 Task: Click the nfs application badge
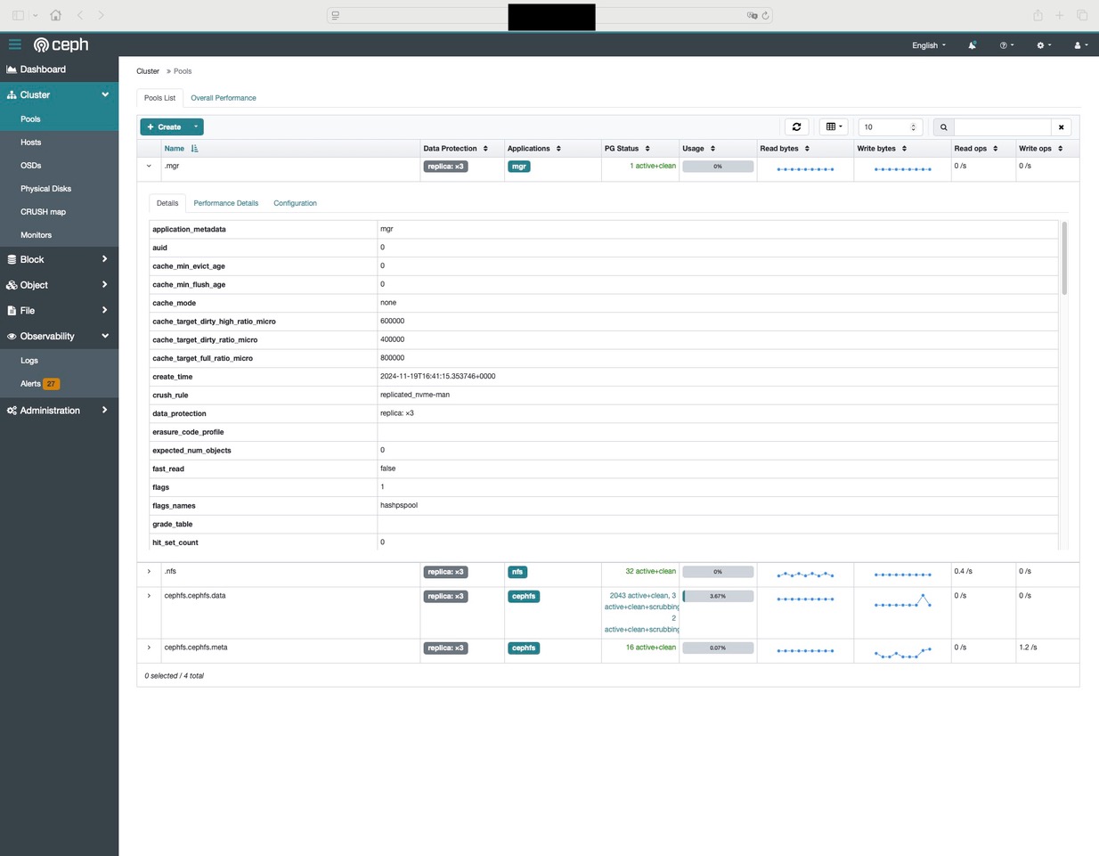click(x=517, y=572)
